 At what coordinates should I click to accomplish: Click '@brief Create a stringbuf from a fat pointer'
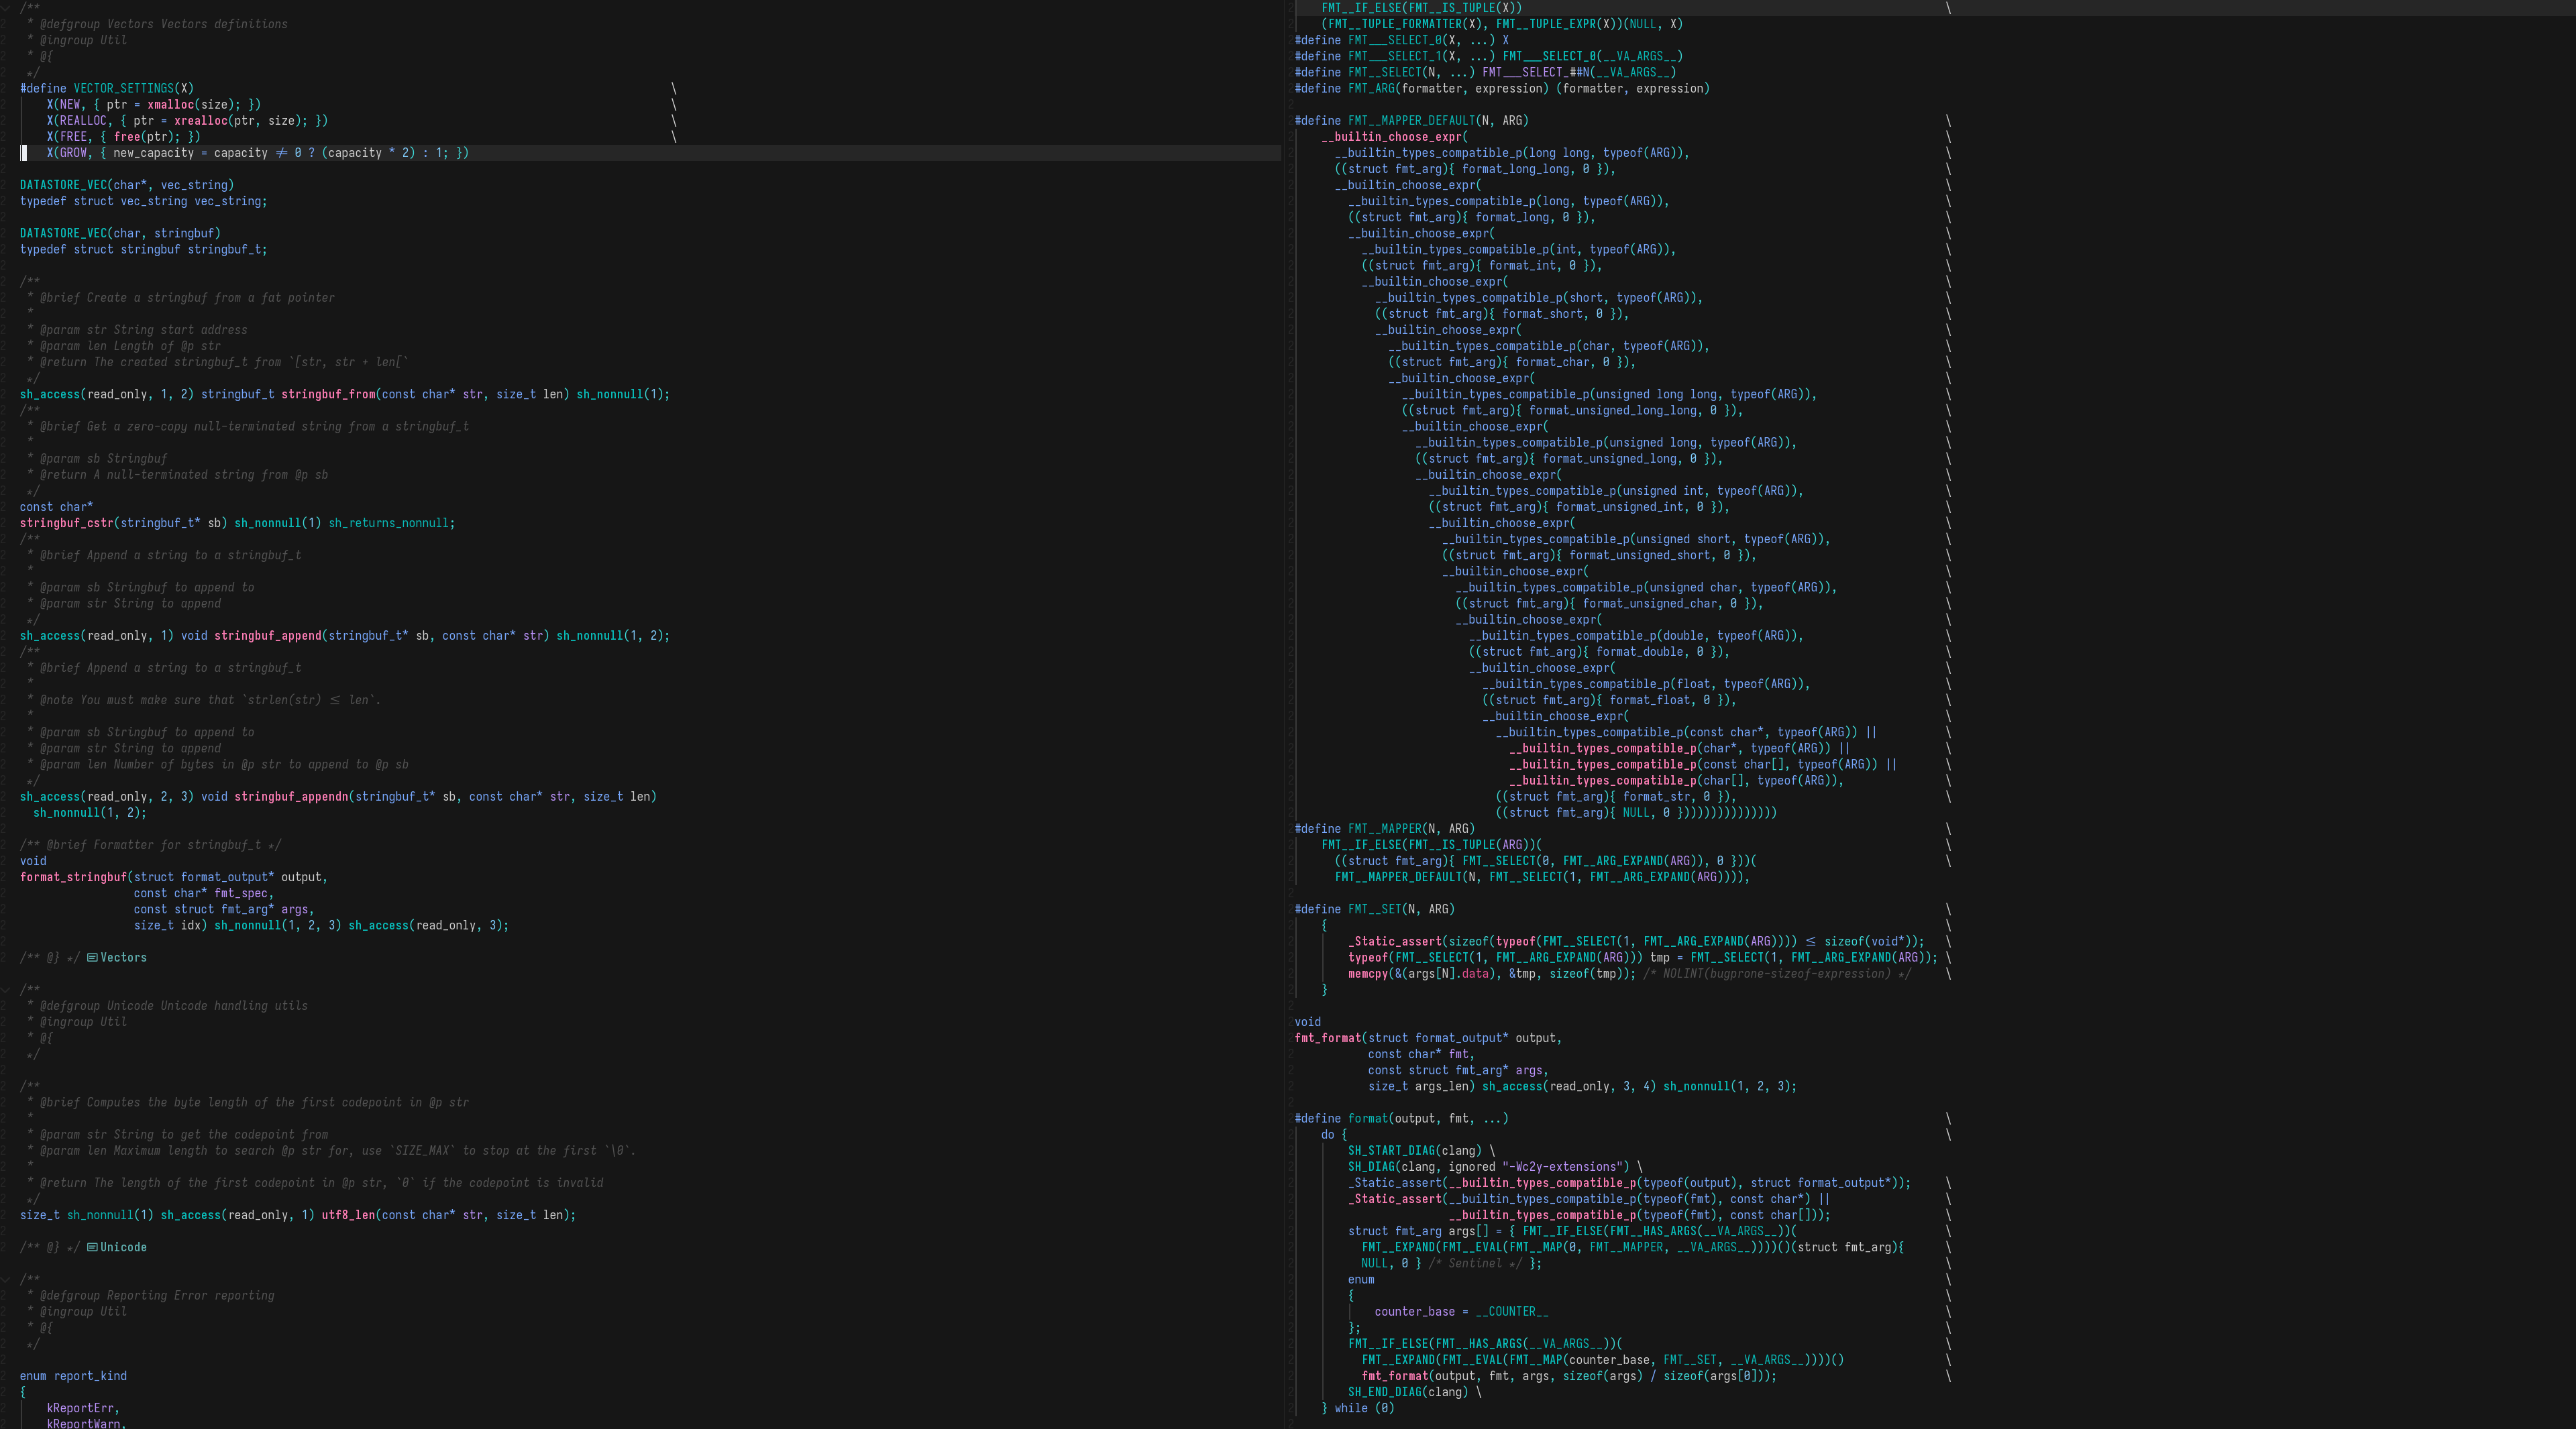coord(187,298)
